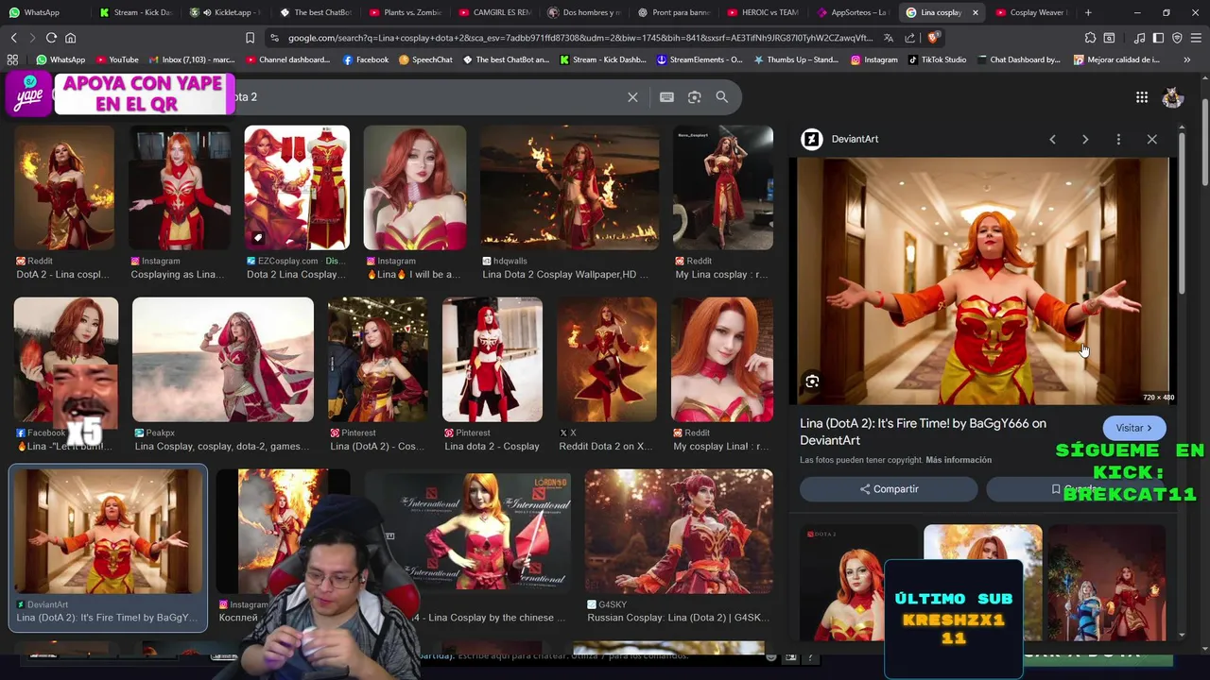Open Brave VPN shield icon
Screen dimensions: 1210x680
(x=1177, y=38)
